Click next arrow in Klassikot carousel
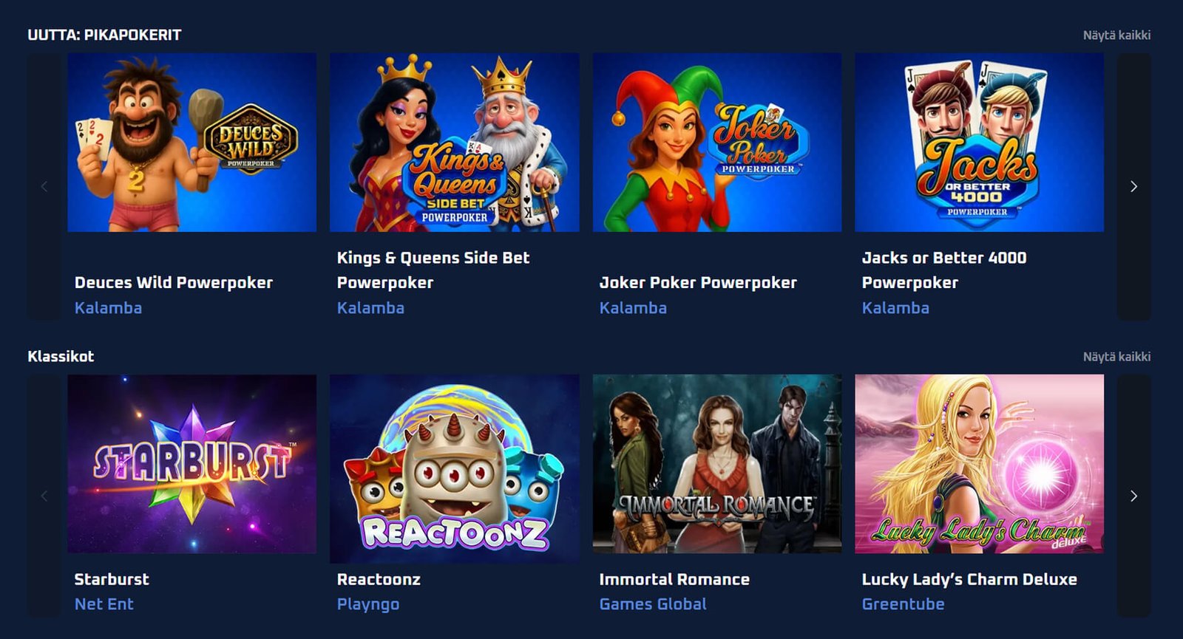1183x639 pixels. coord(1133,496)
